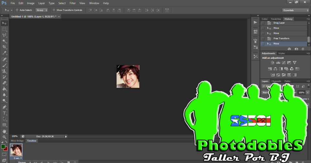This screenshot has height=163, width=311.
Task: Switch to the Mini Bridge tab
Action: pos(17,141)
